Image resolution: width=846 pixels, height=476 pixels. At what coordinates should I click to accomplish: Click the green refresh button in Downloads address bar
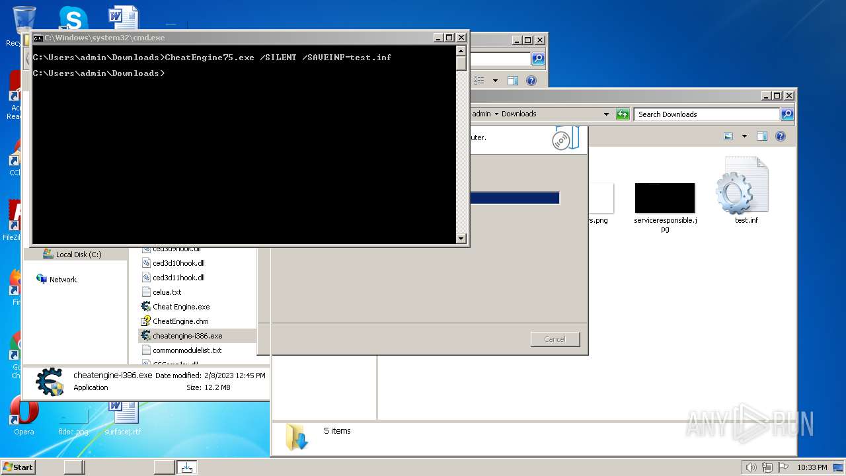[x=623, y=114]
